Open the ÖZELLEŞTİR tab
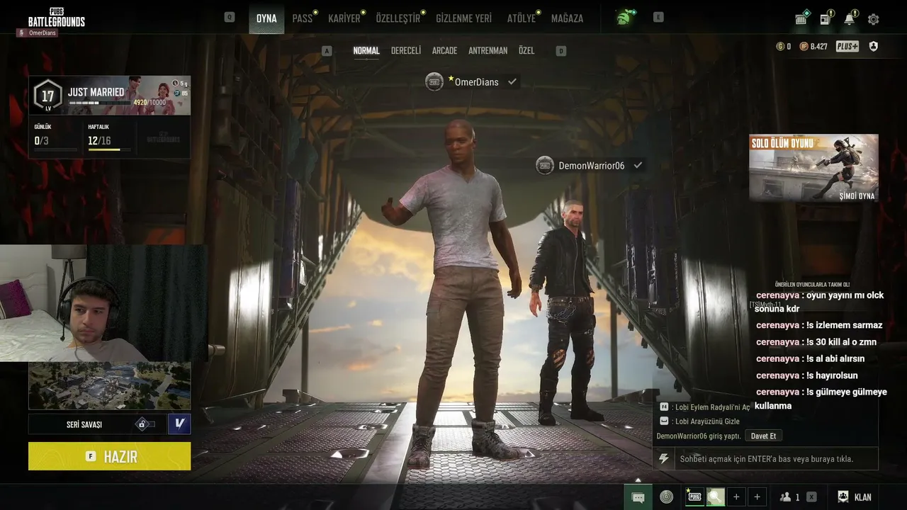 (x=398, y=18)
